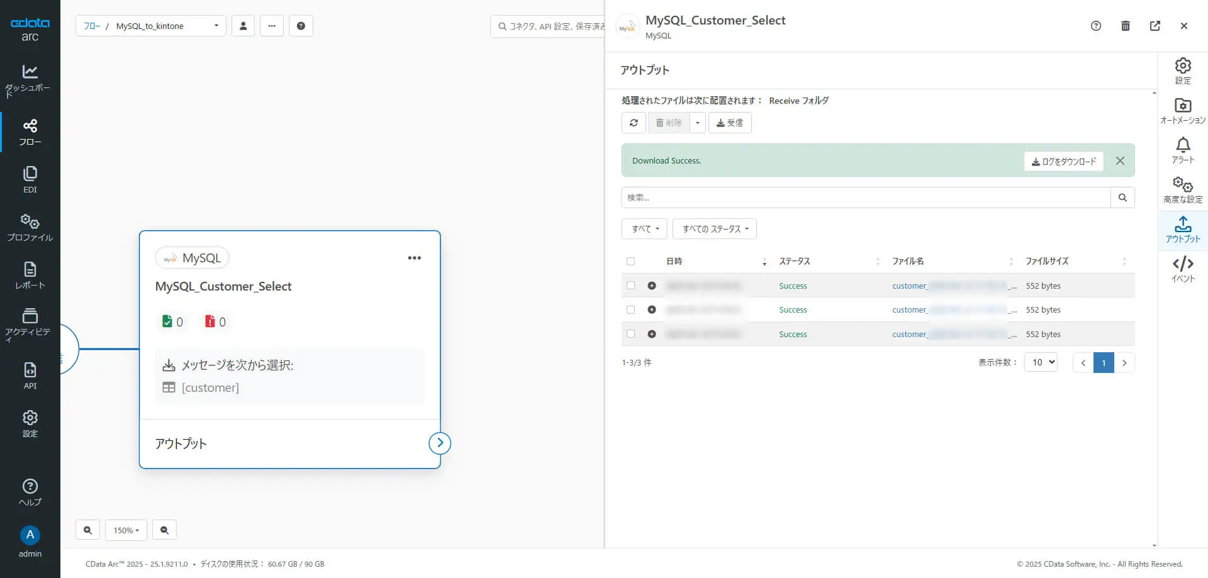
Task: Open the EDI section in sidebar
Action: point(30,180)
